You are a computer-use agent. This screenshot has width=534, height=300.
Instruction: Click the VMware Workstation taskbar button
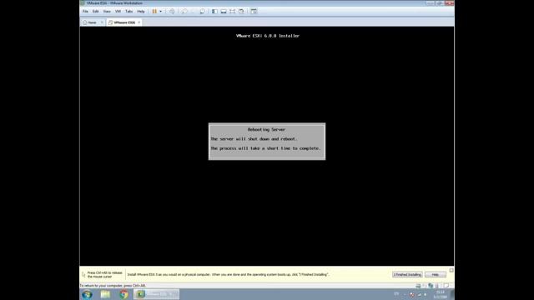(156, 294)
